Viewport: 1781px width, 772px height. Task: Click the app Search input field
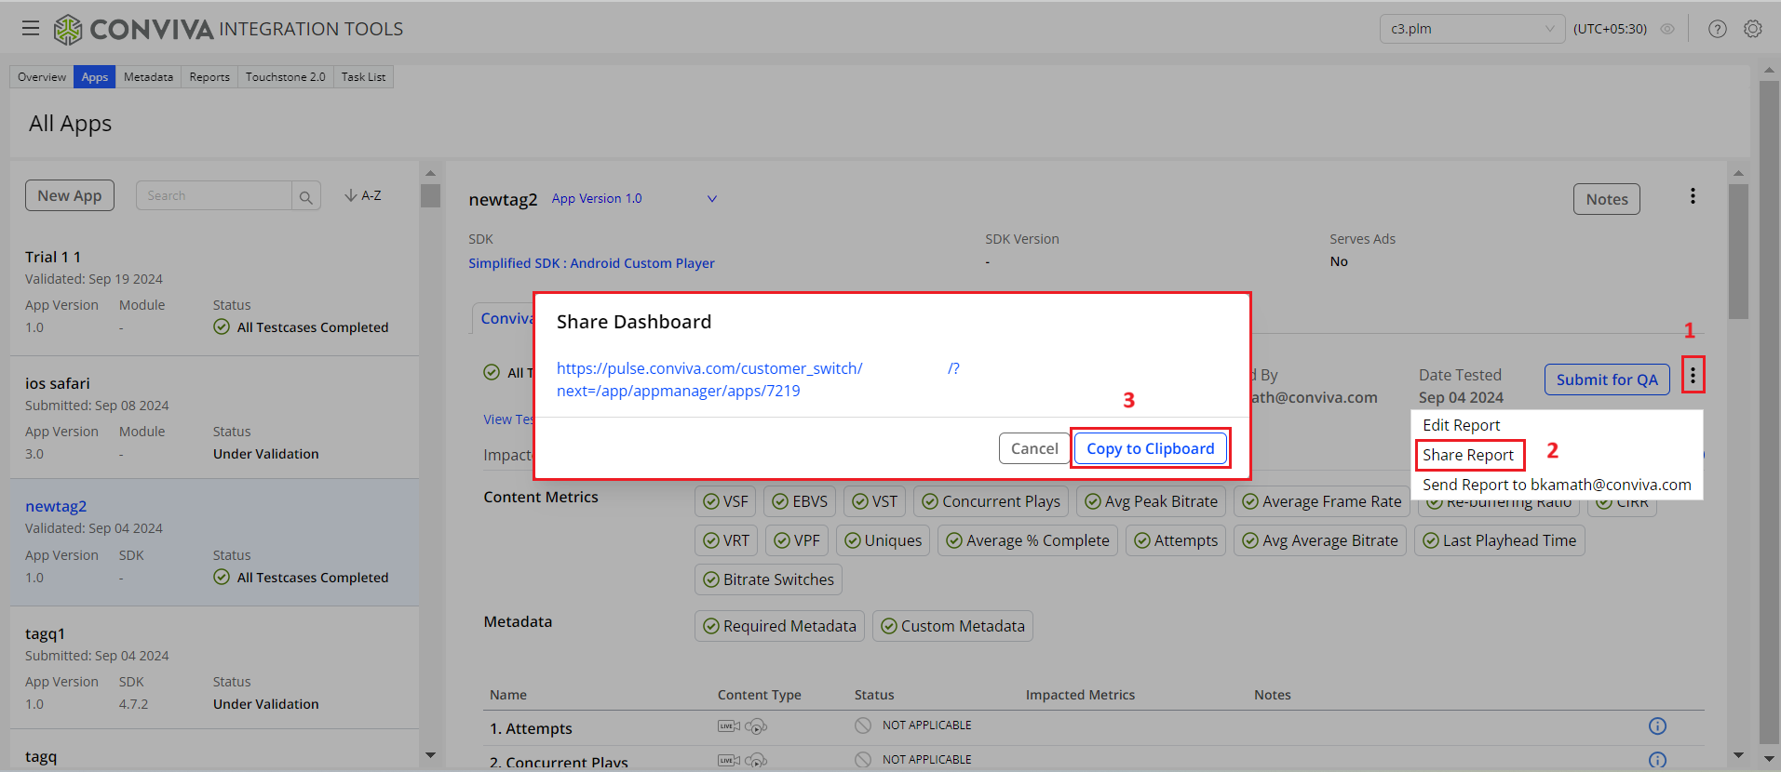point(214,195)
